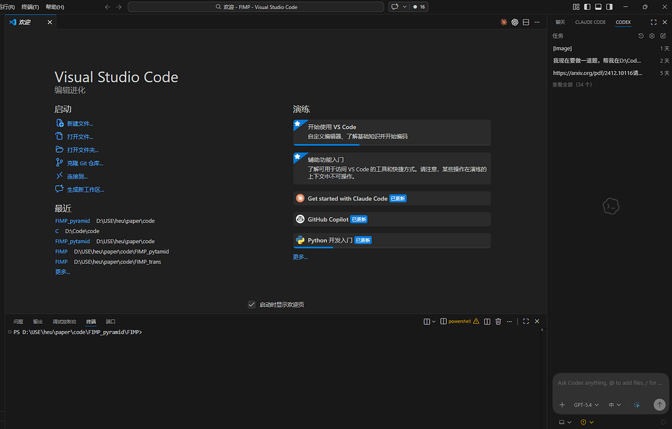Viewport: 672px width, 429px height.
Task: Send the Codex message with up arrow
Action: point(660,404)
